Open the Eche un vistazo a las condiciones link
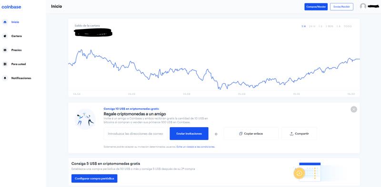Screen dimensions: 381x187 coord(196,147)
